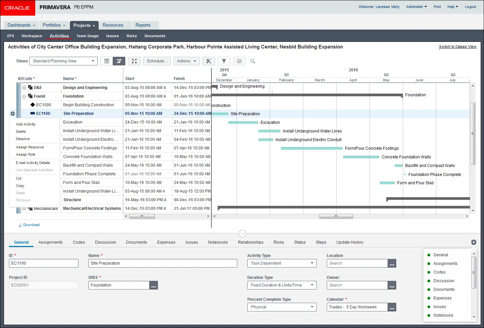Click the WBS browse ellipsis button
This screenshot has height=328, width=484.
tap(154, 285)
